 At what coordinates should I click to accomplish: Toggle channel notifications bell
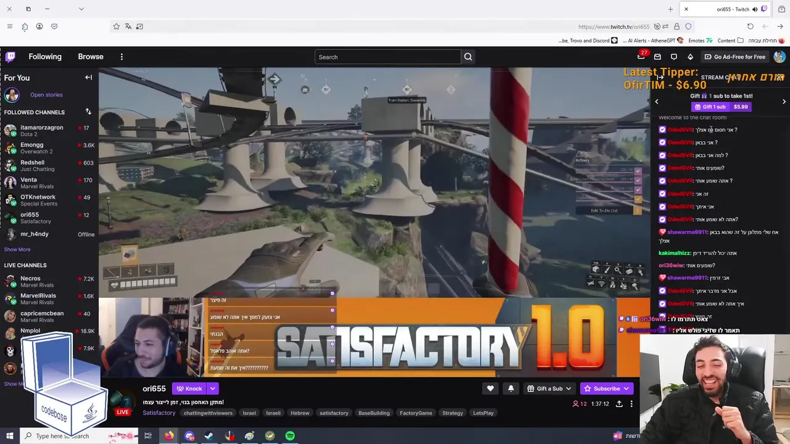(510, 388)
